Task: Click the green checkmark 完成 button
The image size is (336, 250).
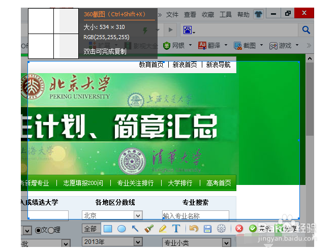Action: click(260, 229)
